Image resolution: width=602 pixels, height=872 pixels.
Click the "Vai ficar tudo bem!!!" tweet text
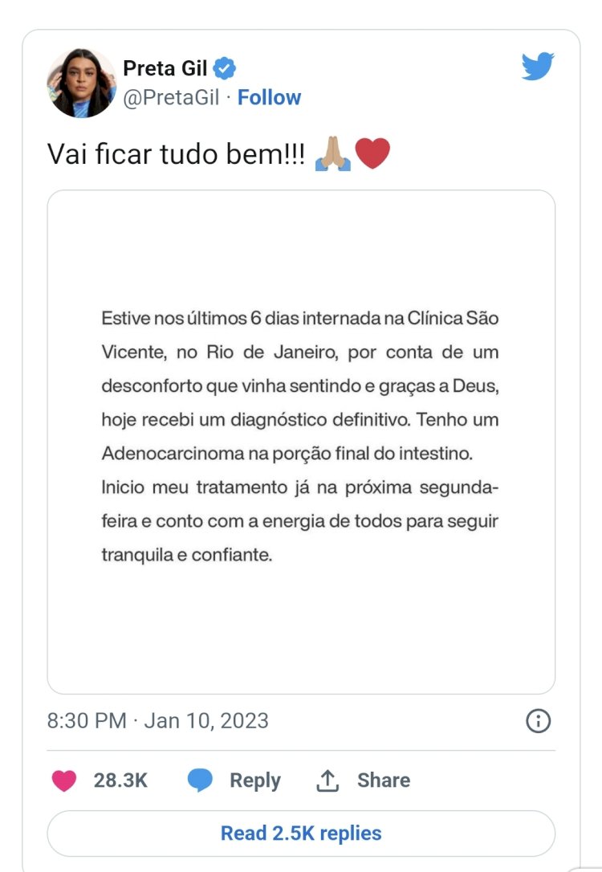(177, 154)
